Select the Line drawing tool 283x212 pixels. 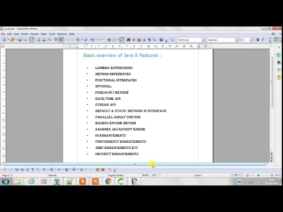pyautogui.click(x=11, y=170)
